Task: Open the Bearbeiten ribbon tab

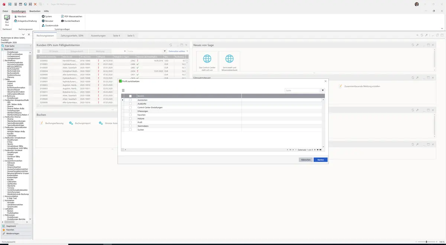Action: (x=35, y=11)
